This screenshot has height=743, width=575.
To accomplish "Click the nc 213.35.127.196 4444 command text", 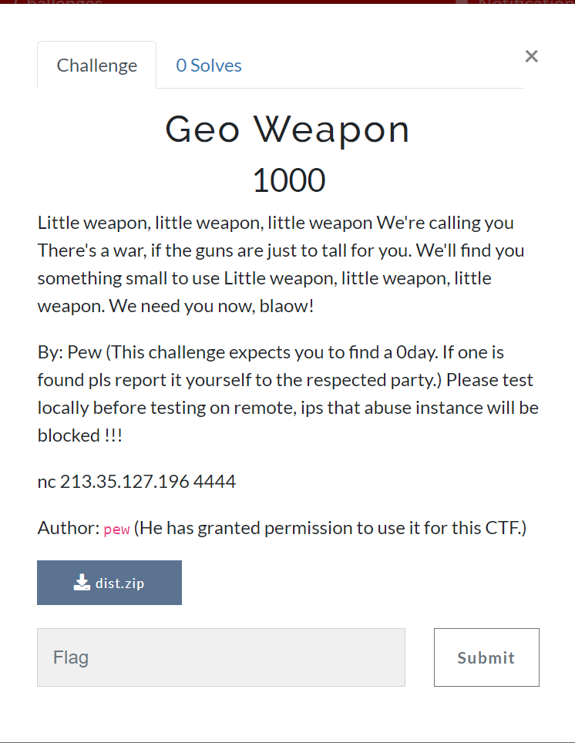I will click(136, 482).
